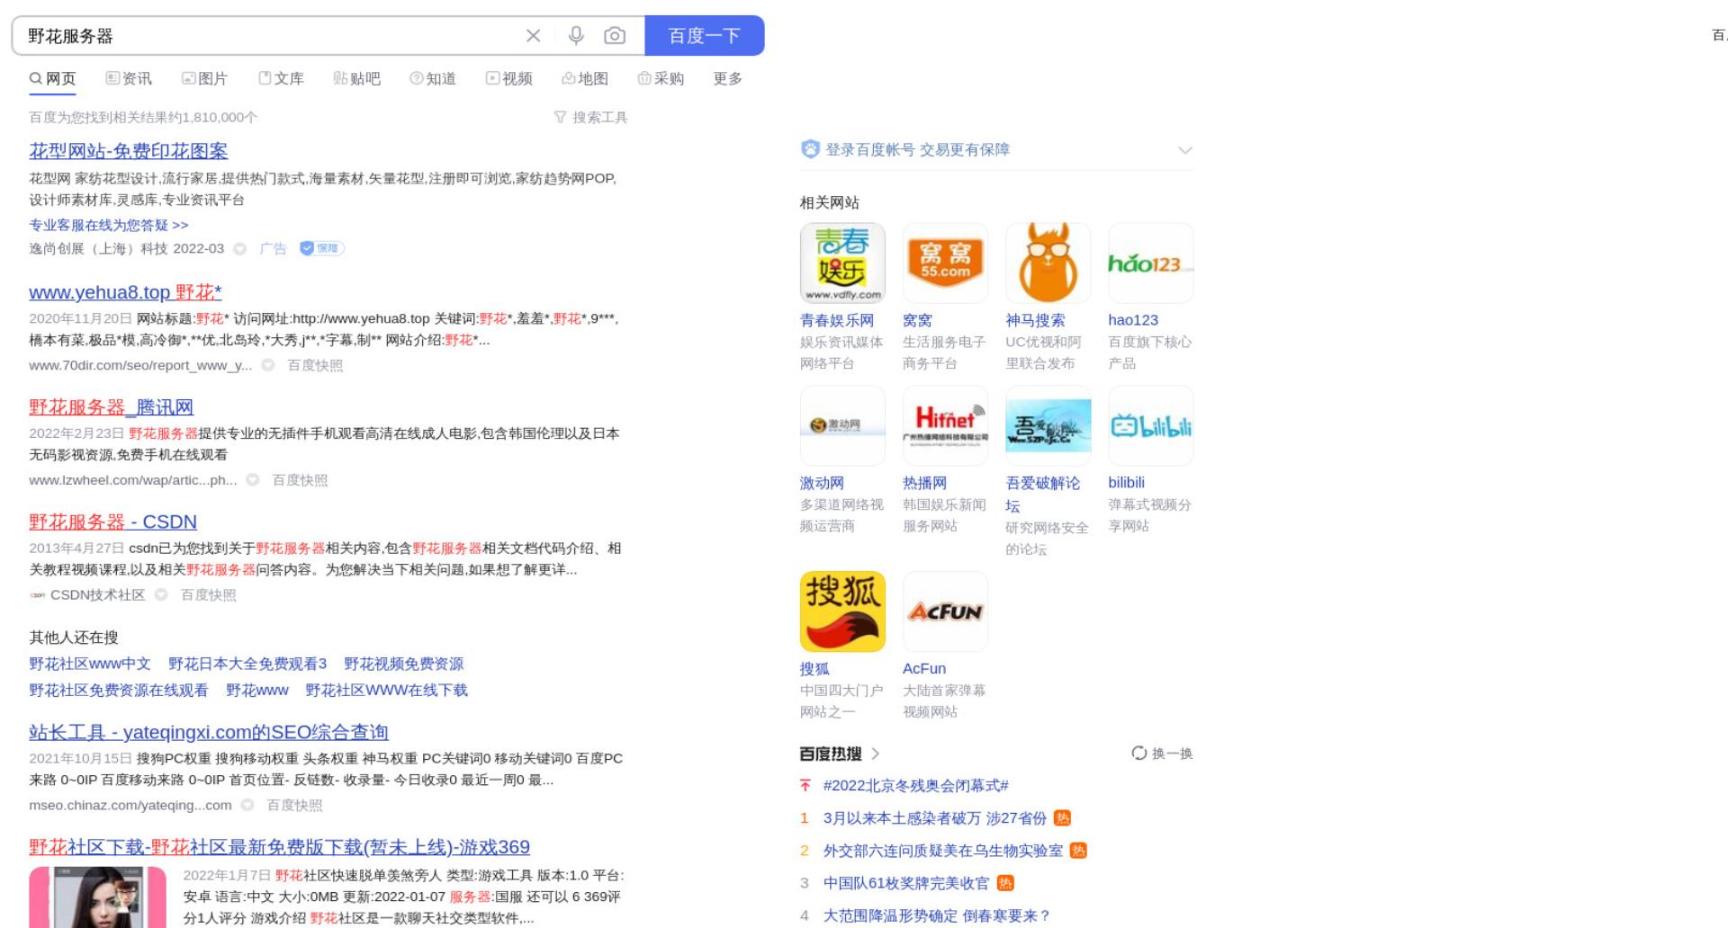Image resolution: width=1728 pixels, height=928 pixels.
Task: Open the 站长工具 yateqingxi.com SEO result
Action: coord(209,732)
